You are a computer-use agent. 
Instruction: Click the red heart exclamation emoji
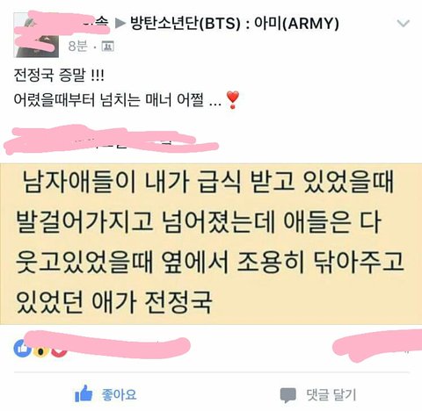pyautogui.click(x=233, y=100)
